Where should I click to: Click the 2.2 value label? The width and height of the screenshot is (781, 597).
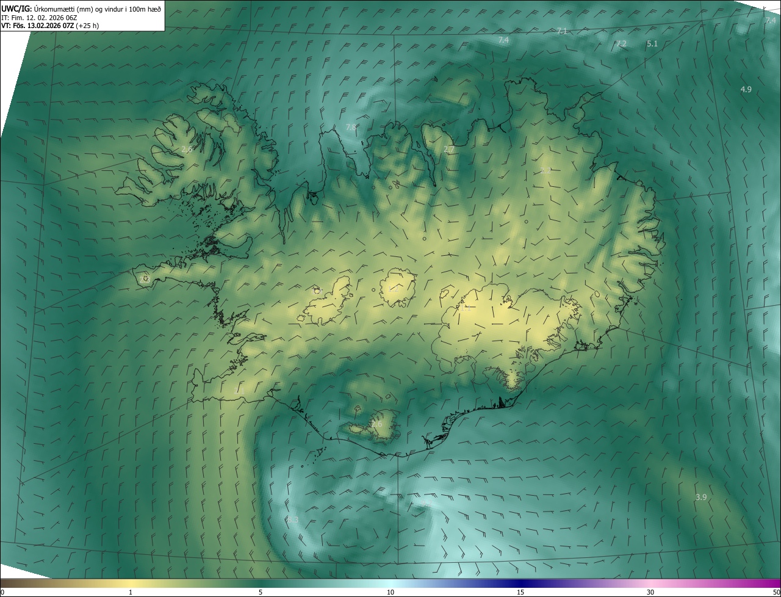coord(546,171)
